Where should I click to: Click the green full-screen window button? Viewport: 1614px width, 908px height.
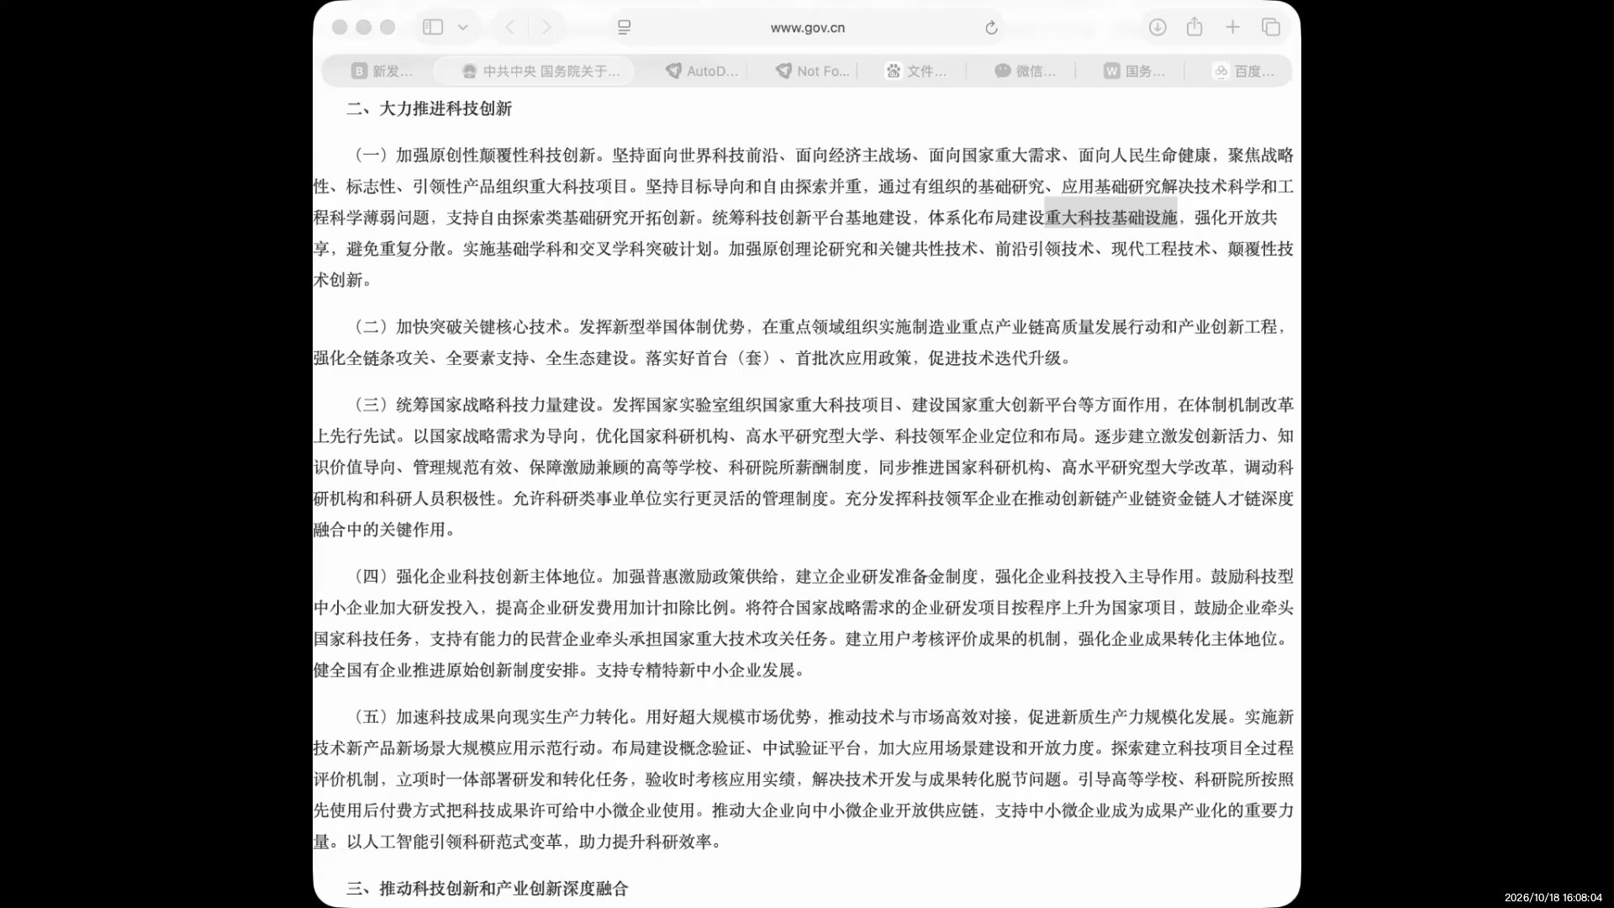388,27
